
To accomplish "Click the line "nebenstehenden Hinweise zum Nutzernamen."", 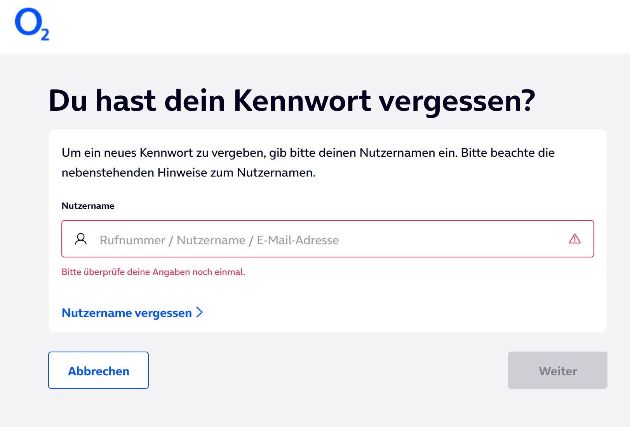I will coord(188,172).
